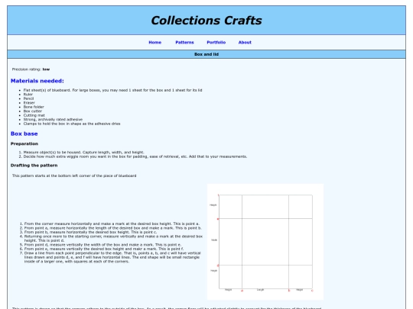Click the 'Bone folder' list item
The width and height of the screenshot is (413, 309).
tap(34, 107)
